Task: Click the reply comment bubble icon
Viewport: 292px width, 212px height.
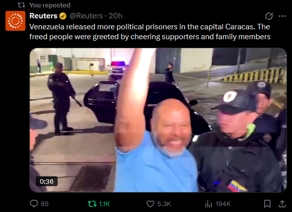Action: [34, 204]
